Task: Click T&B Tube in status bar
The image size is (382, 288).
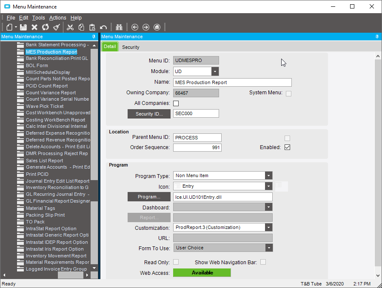Action: point(311,284)
